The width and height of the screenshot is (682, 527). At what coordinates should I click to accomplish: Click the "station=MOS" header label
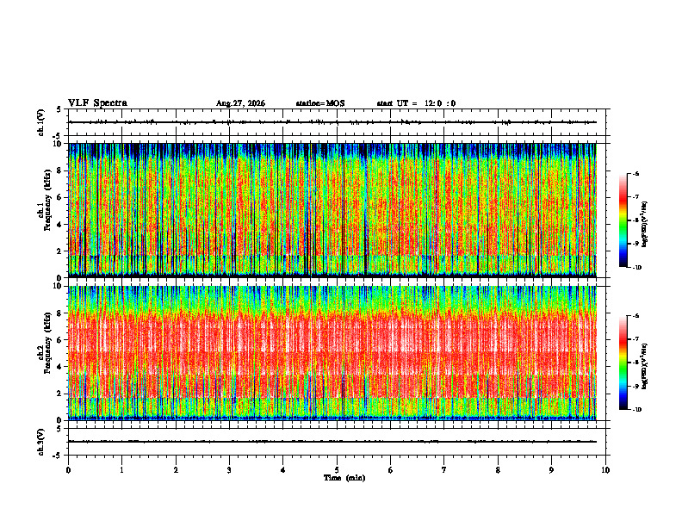pos(320,103)
